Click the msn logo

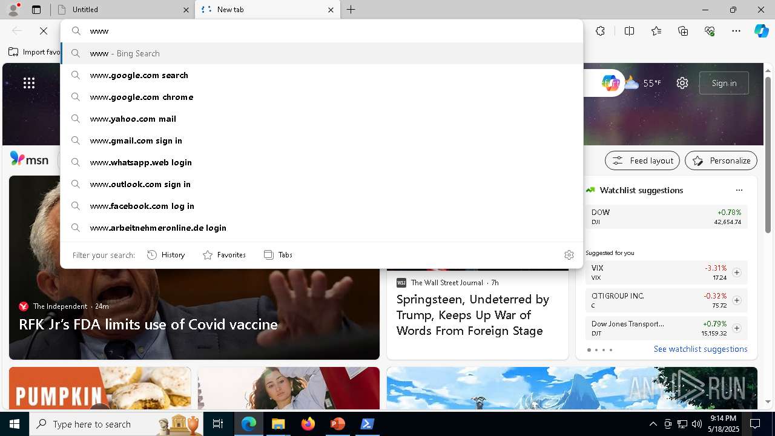click(29, 159)
